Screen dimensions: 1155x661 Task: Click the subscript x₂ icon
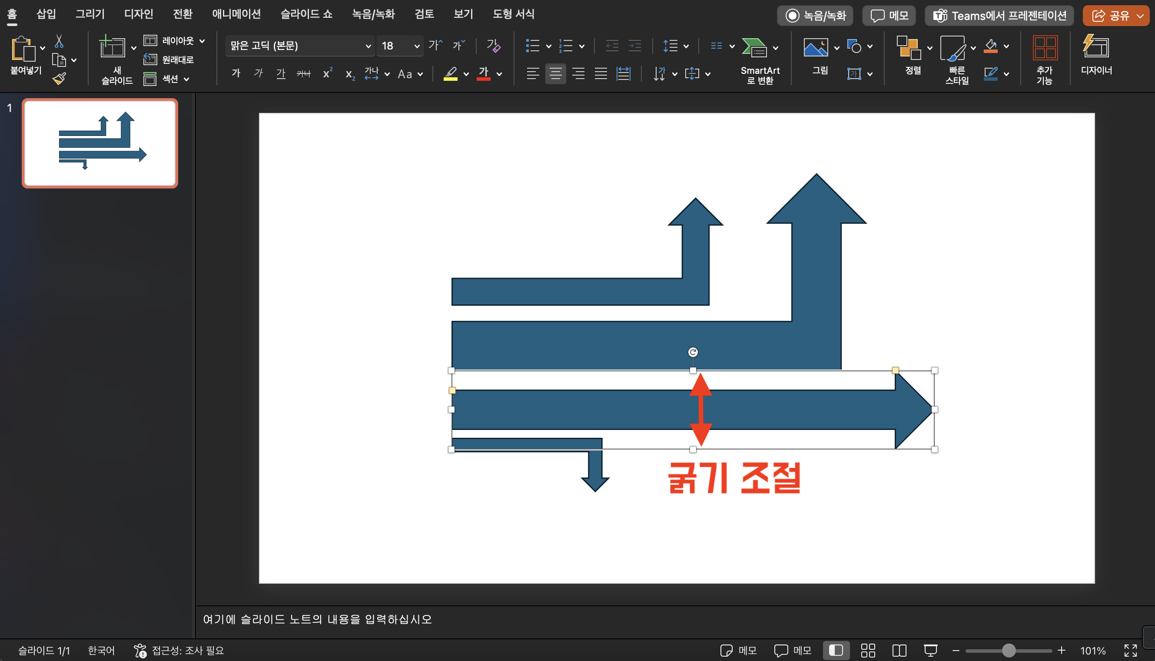tap(350, 74)
